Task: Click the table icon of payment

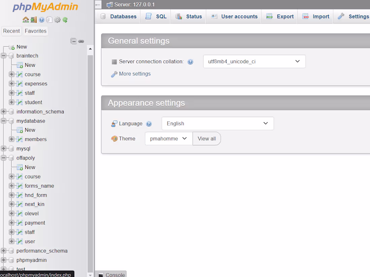Action: click(20, 223)
